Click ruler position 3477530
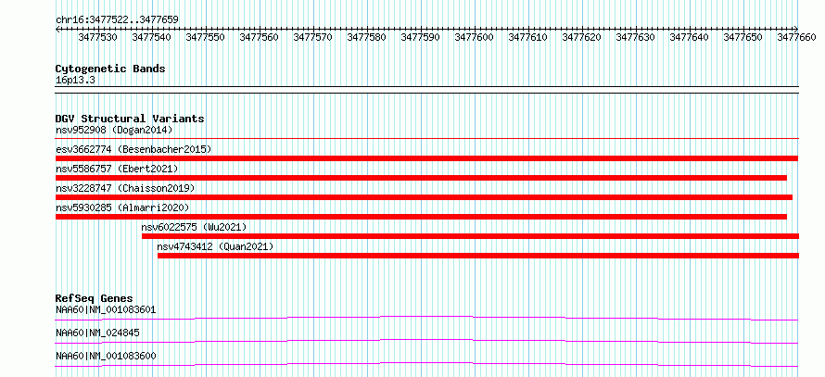Screen dimensions: 825x377 pyautogui.click(x=98, y=37)
